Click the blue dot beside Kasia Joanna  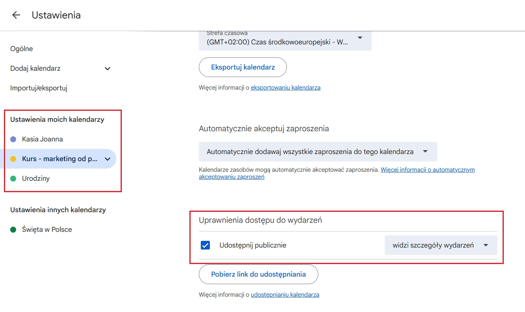[13, 139]
